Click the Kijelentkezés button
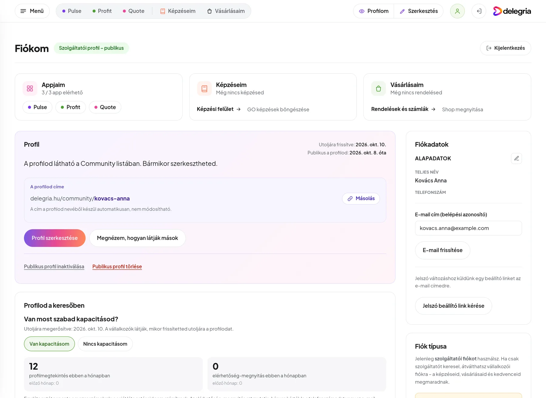The width and height of the screenshot is (546, 398). [505, 48]
